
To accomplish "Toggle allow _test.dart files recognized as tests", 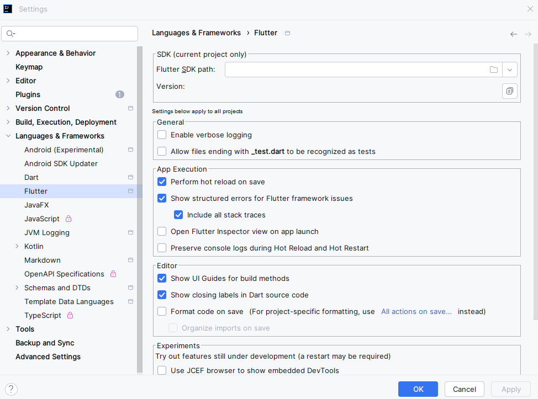I will tap(162, 151).
